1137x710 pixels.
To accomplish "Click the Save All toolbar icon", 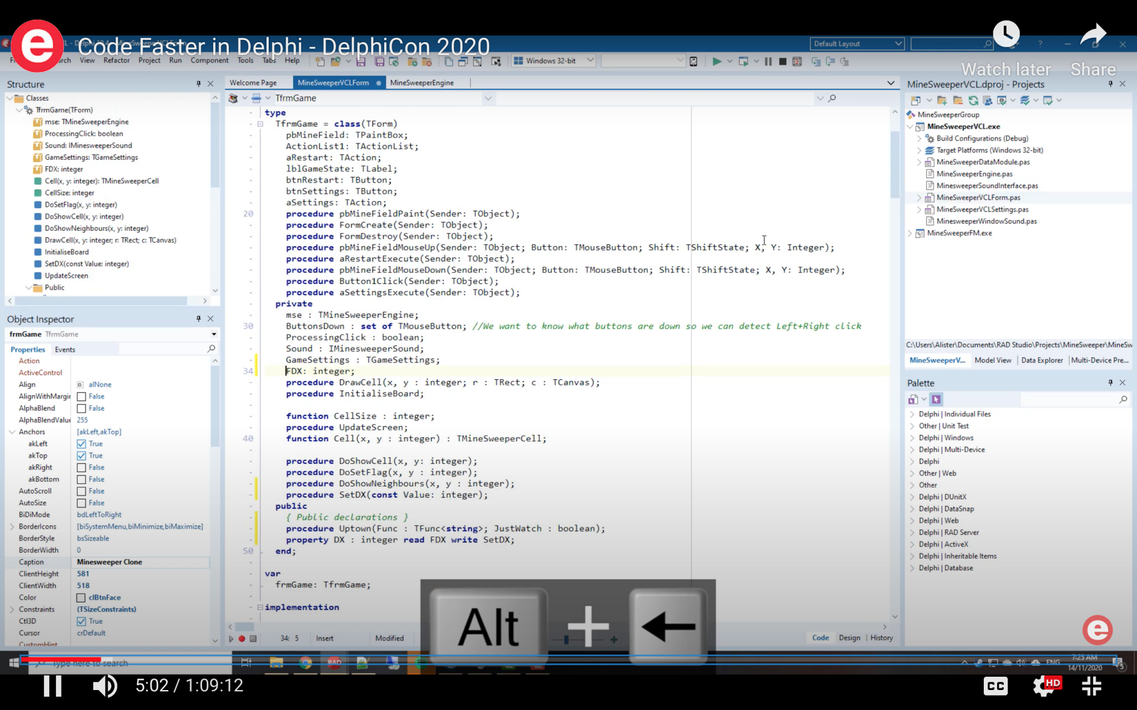I will (379, 62).
